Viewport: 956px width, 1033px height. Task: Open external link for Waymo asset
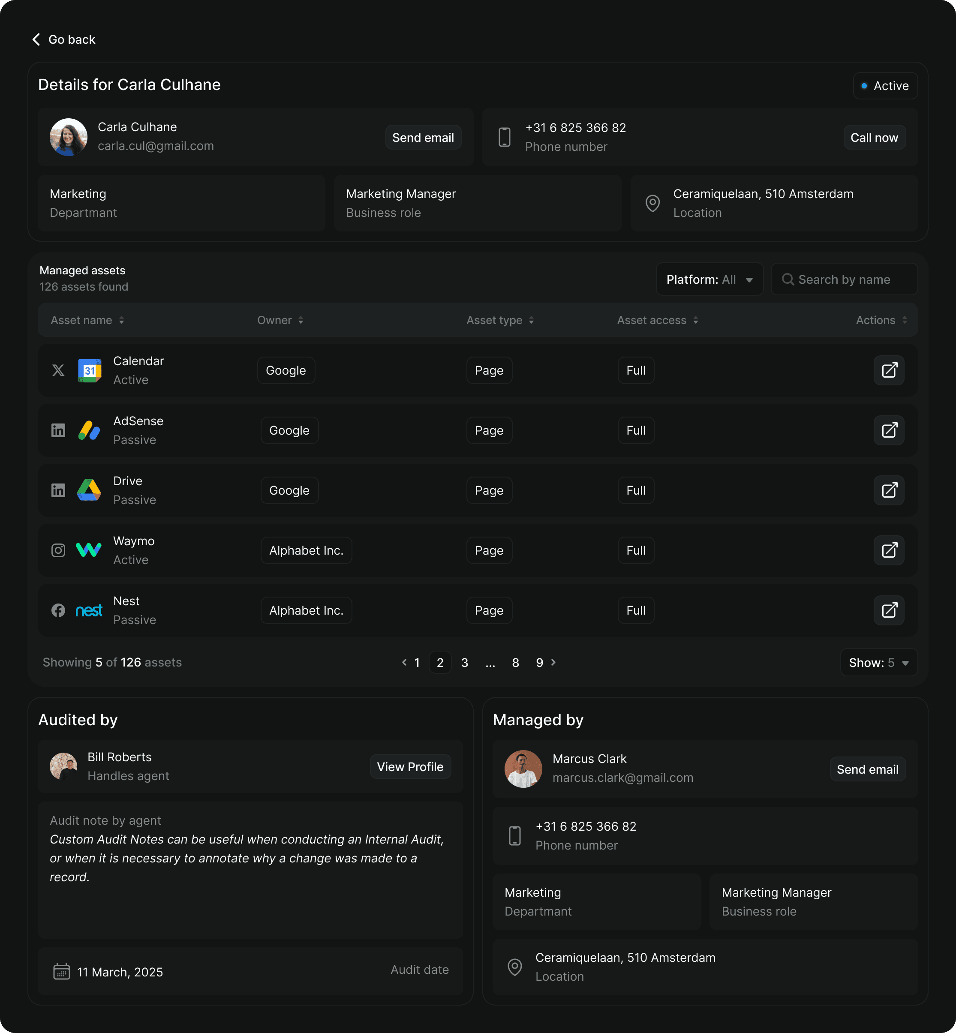tap(889, 550)
